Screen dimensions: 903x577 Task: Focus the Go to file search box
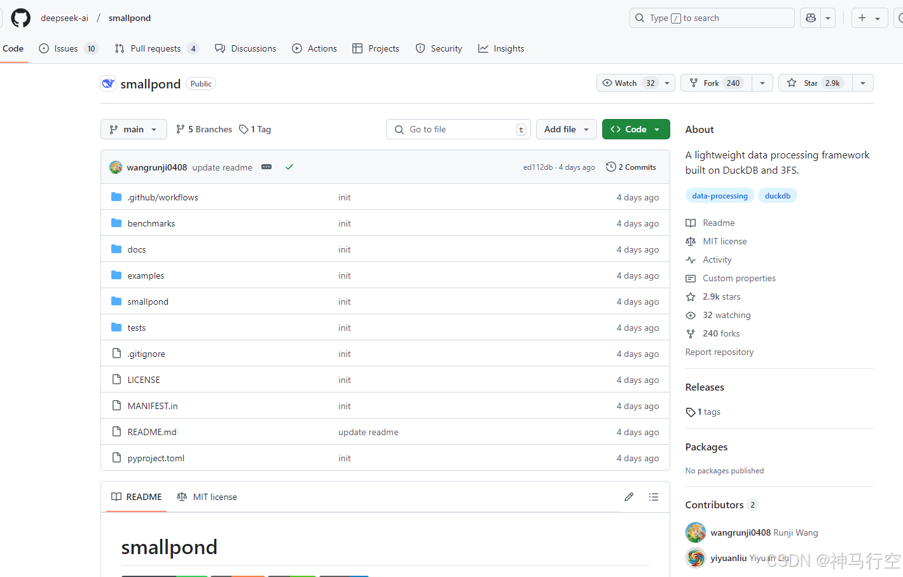(458, 129)
